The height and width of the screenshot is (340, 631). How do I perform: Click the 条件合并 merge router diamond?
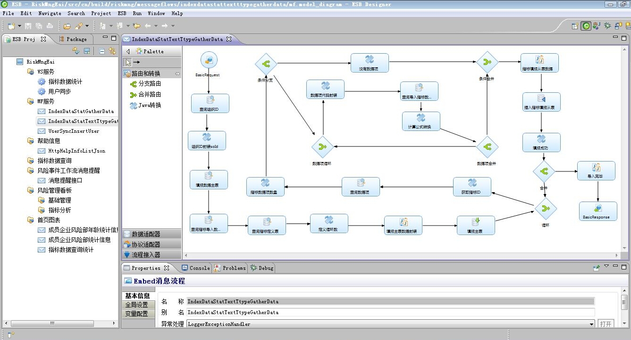pos(487,62)
